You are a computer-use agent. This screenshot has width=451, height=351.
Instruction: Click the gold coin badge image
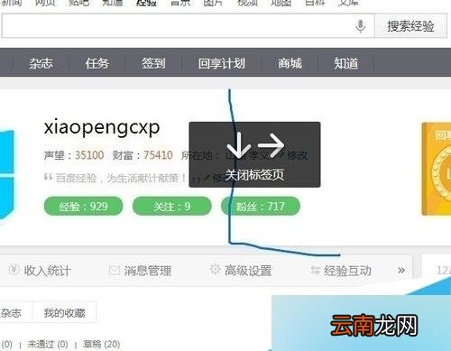pyautogui.click(x=437, y=169)
